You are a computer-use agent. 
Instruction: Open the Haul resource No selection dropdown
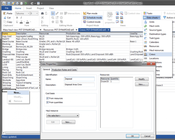click(x=63, y=115)
